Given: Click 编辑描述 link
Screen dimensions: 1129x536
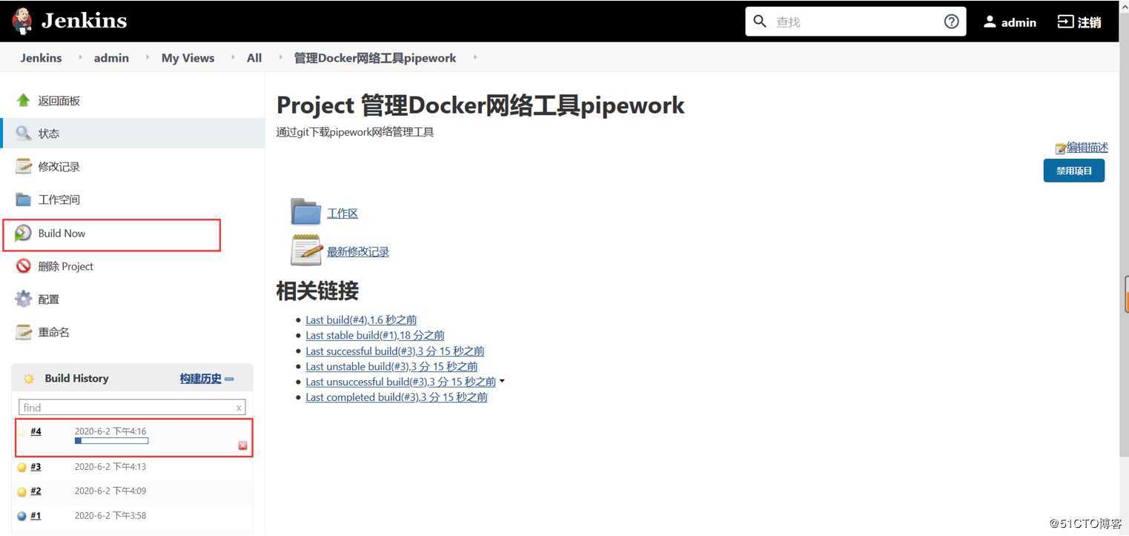Looking at the screenshot, I should point(1087,148).
